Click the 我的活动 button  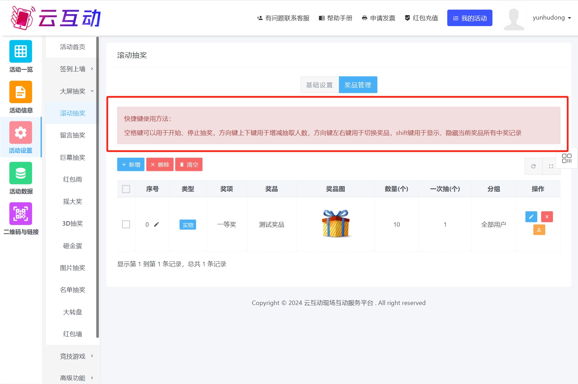pyautogui.click(x=469, y=18)
